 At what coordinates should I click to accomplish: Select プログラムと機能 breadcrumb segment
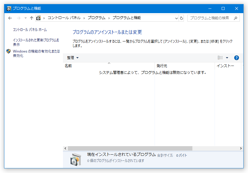[x=126, y=18]
